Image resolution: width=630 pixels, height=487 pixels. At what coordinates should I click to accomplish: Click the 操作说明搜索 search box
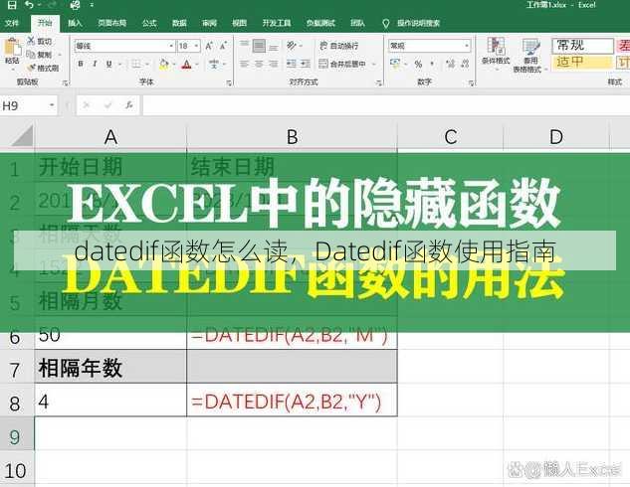click(418, 23)
